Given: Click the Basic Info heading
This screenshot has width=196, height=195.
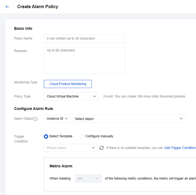Looking at the screenshot, I should (23, 28).
